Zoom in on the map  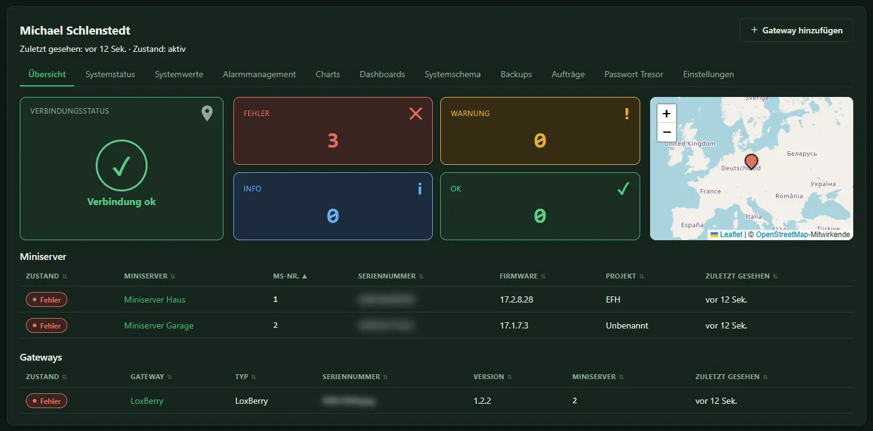point(667,114)
